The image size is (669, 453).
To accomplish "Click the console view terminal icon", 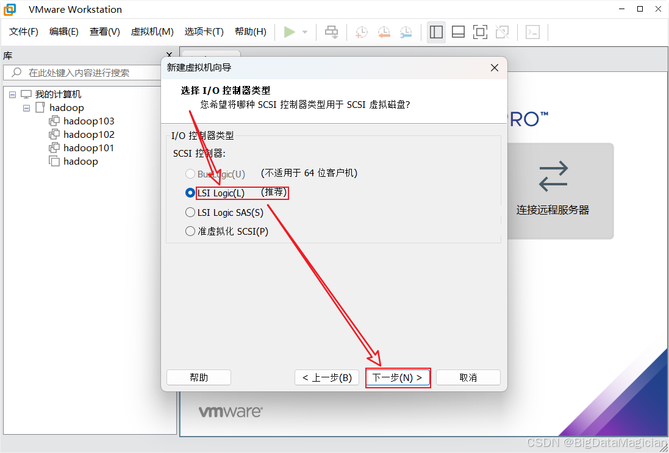I will [532, 32].
